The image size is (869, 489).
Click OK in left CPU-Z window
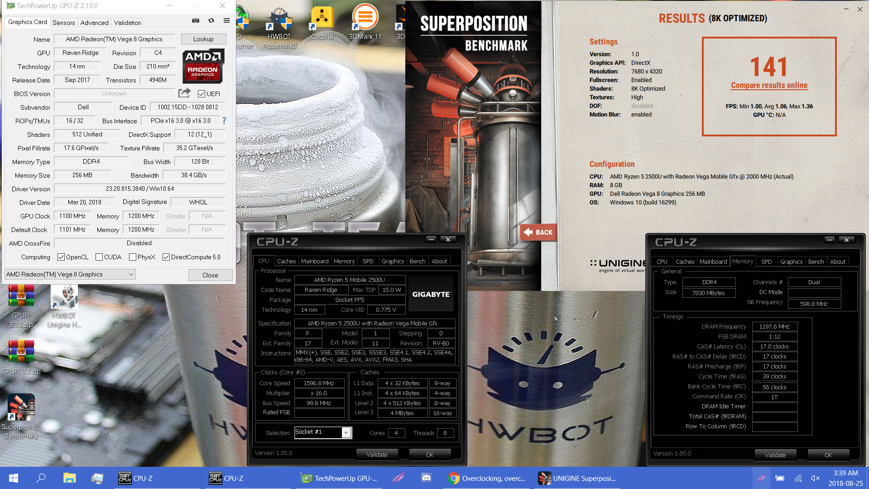(430, 455)
